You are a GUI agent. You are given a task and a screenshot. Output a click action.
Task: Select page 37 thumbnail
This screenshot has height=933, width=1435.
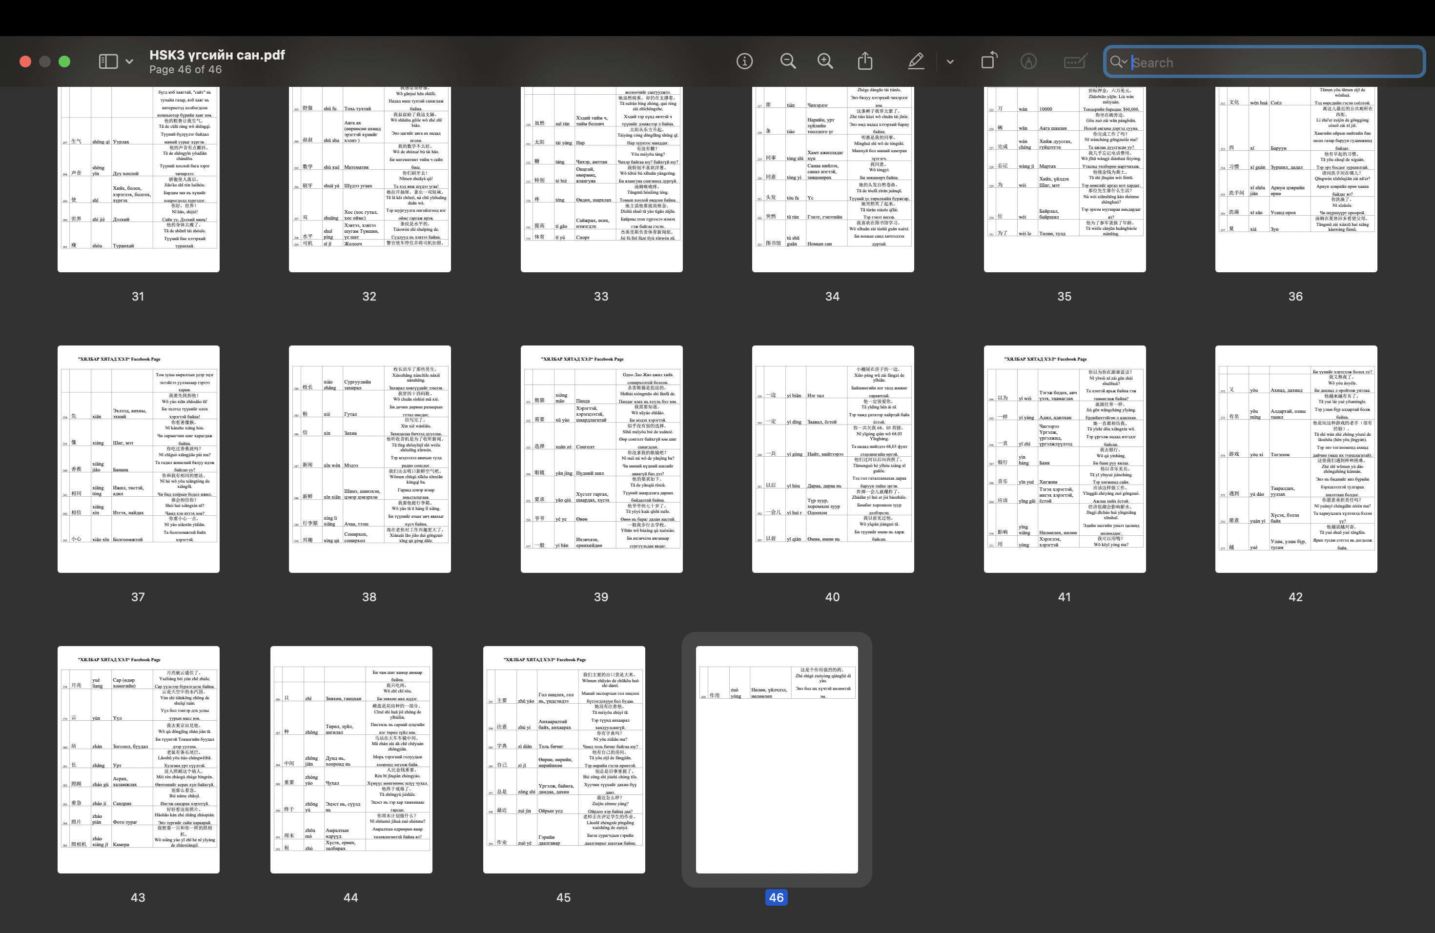point(138,459)
